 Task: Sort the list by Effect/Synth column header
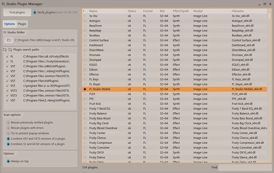click(181, 11)
